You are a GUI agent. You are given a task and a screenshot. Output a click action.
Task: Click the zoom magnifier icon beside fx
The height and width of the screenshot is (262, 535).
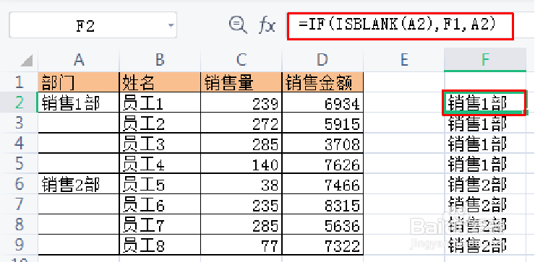pyautogui.click(x=238, y=25)
